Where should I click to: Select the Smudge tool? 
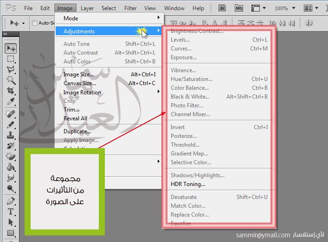pos(11,178)
